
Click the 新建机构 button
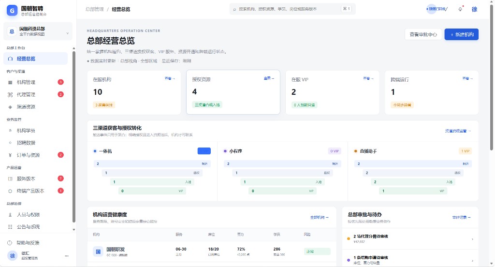tap(462, 34)
